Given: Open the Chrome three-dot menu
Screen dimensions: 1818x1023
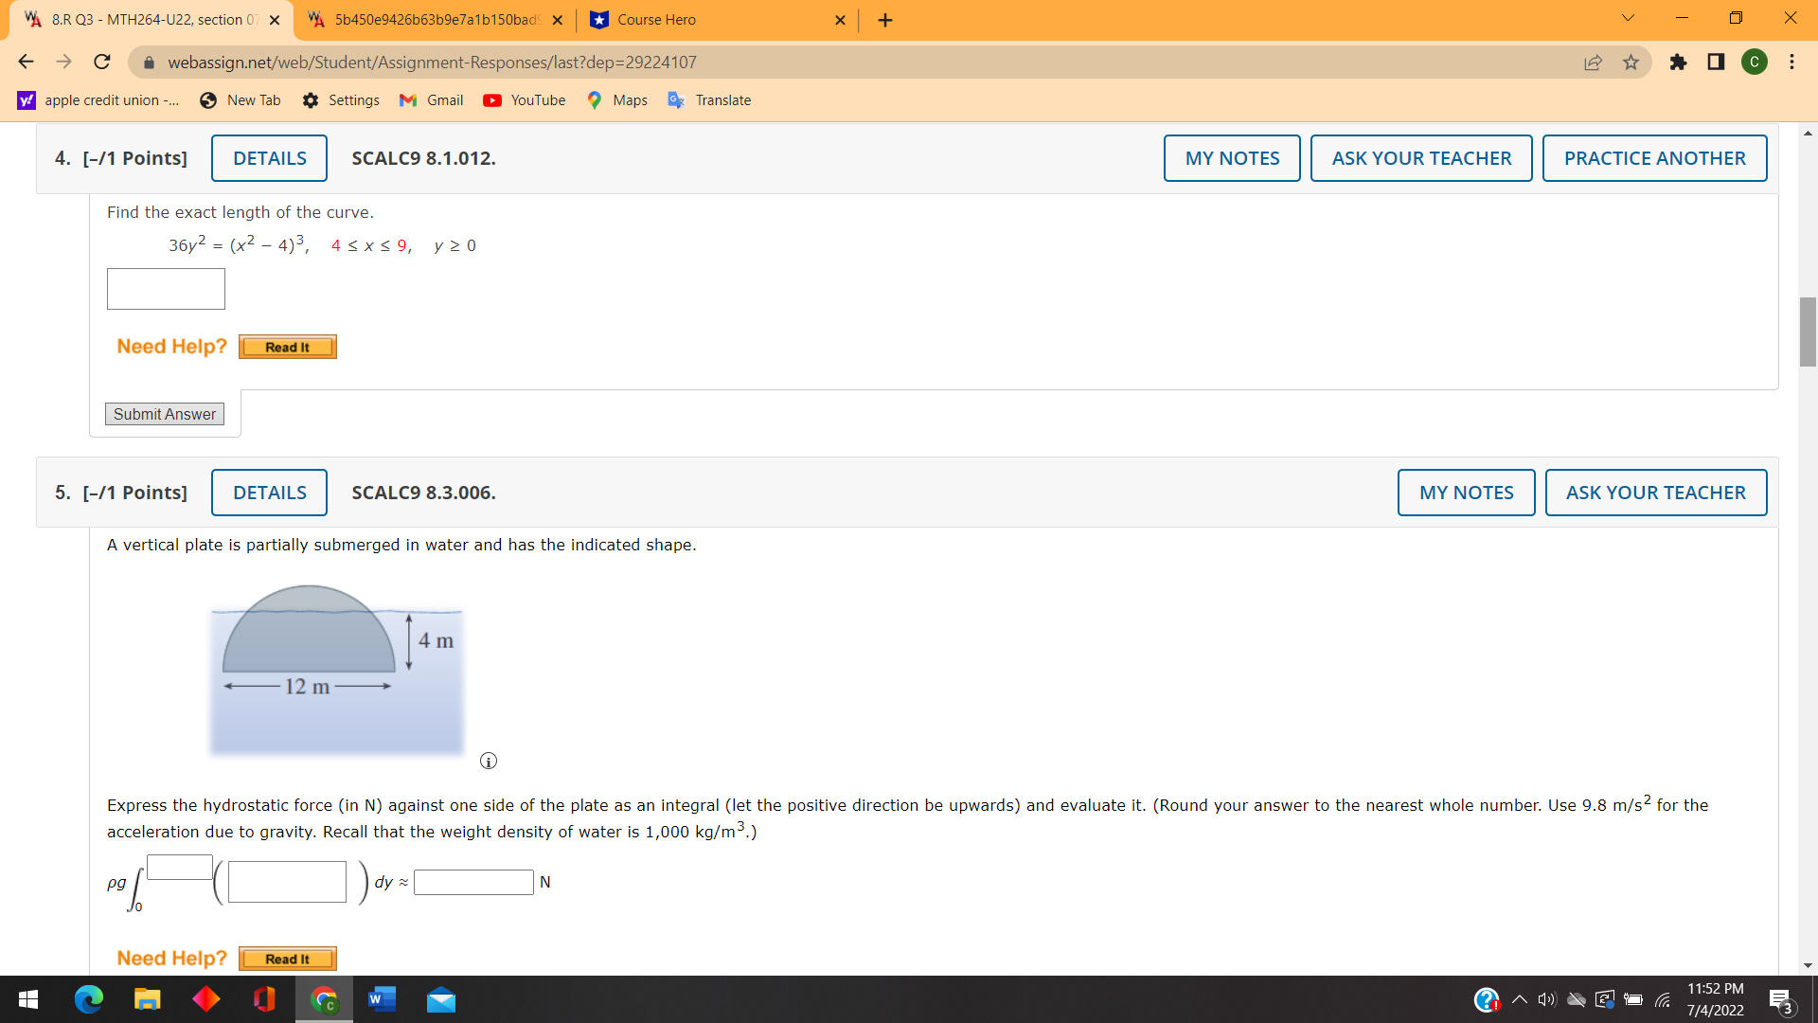Looking at the screenshot, I should point(1791,63).
